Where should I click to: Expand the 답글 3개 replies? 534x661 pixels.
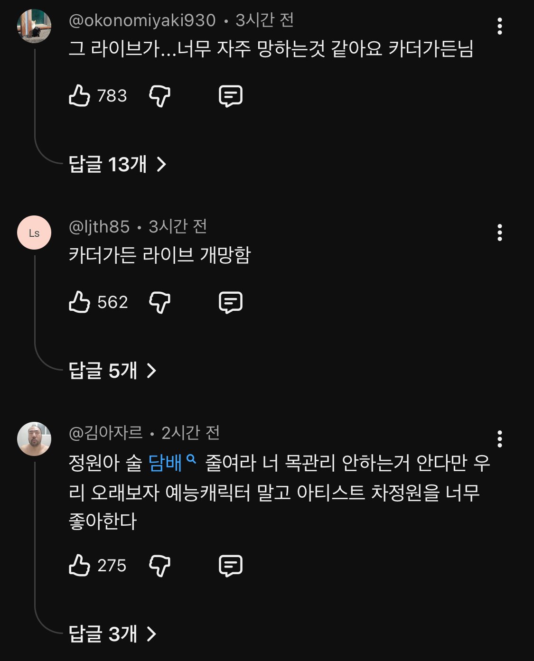coord(112,634)
